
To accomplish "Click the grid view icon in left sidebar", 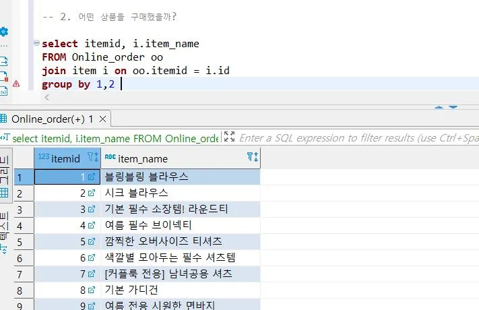I will [4, 193].
